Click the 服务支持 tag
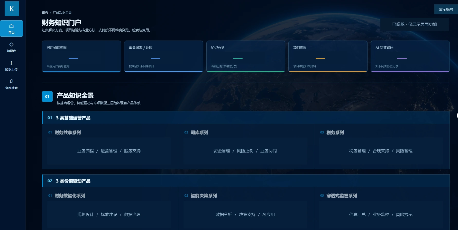 pyautogui.click(x=132, y=151)
